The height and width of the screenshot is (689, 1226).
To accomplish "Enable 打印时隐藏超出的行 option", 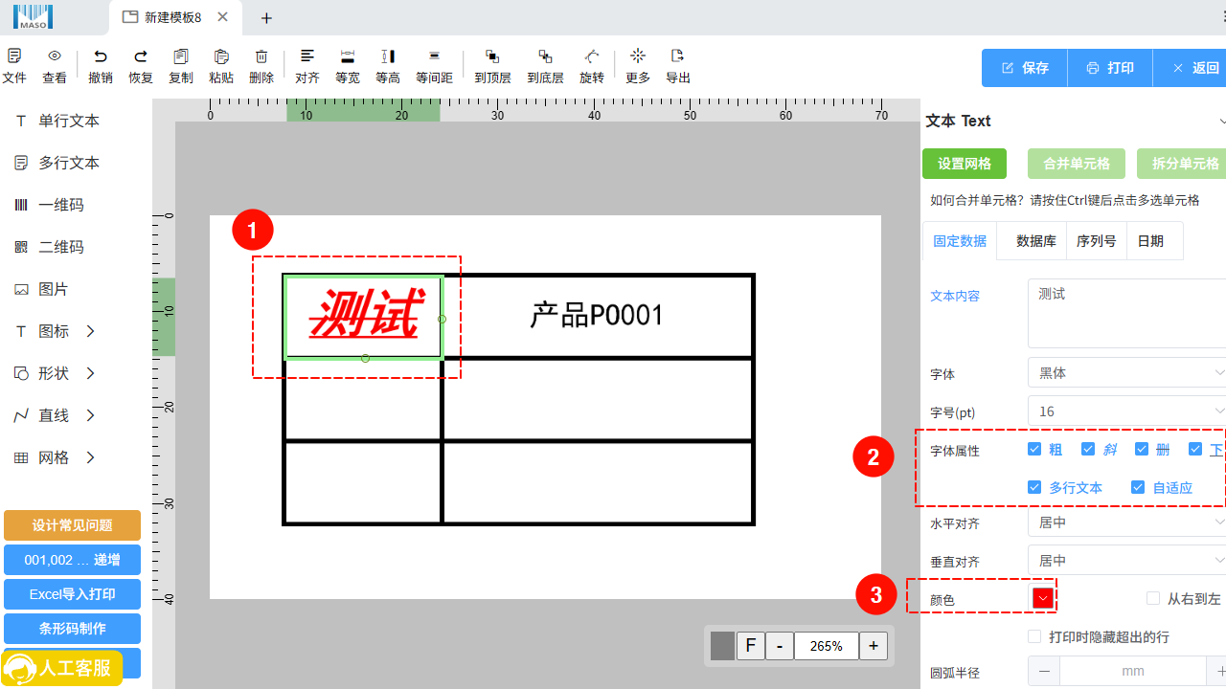I will (1033, 635).
